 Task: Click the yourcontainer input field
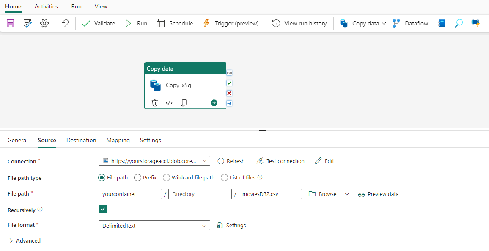[x=130, y=194]
